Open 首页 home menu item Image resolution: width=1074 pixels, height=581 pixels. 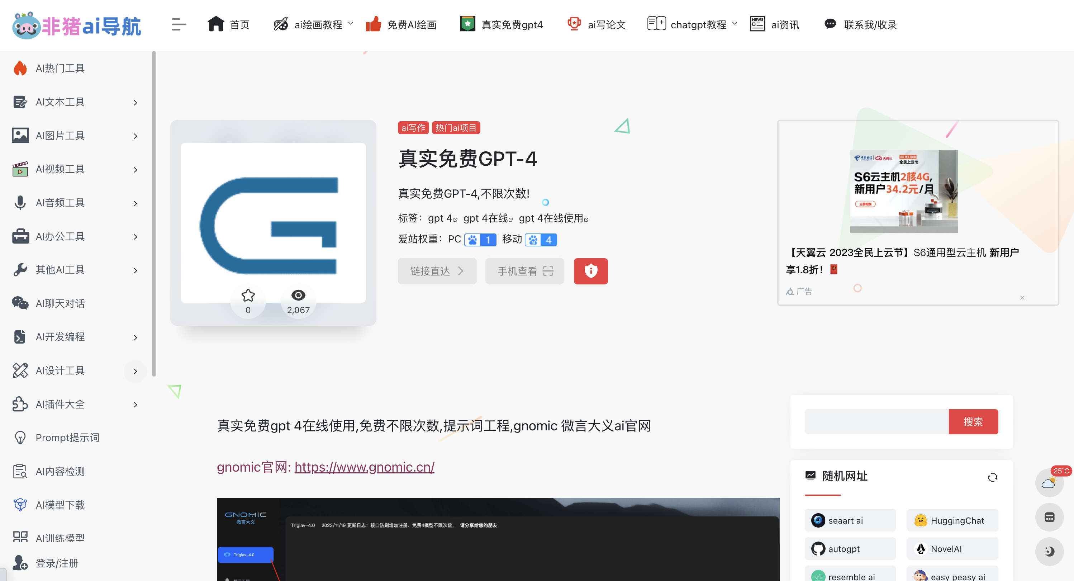[x=228, y=25]
